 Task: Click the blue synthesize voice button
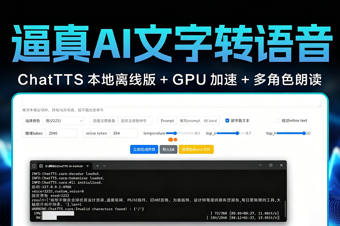pos(144,149)
